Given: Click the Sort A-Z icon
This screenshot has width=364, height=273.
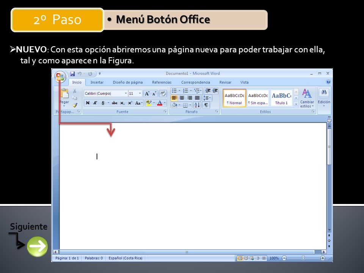Looking at the screenshot, I should (x=197, y=105).
